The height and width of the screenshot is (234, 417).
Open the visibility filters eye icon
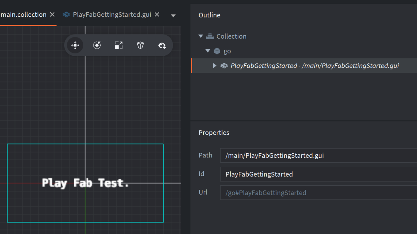pos(162,45)
